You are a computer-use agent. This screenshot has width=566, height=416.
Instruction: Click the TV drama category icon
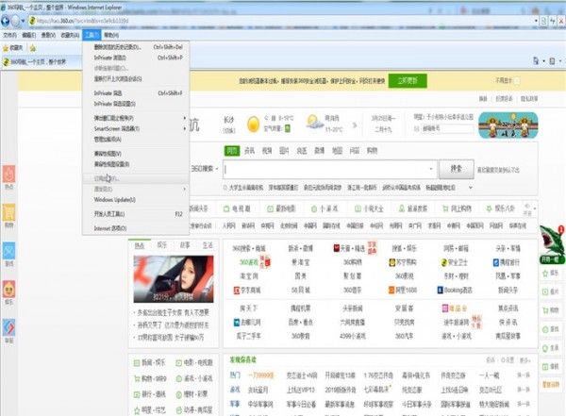point(226,208)
